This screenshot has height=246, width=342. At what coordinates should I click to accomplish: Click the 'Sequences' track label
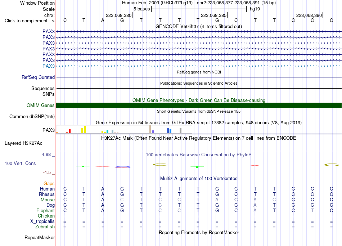click(x=43, y=88)
